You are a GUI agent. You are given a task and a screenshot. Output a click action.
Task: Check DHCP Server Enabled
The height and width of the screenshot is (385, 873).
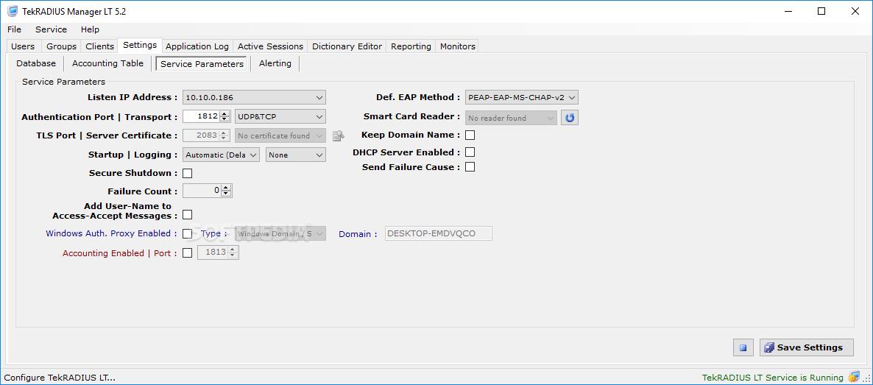(470, 152)
